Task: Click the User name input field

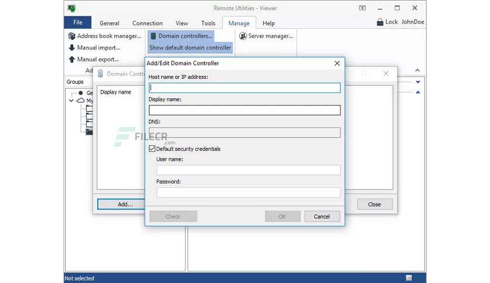Action: pyautogui.click(x=249, y=170)
